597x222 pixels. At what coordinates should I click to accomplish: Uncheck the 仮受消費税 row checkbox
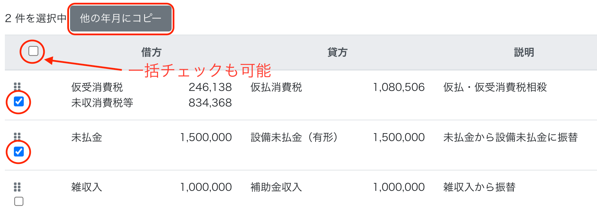pyautogui.click(x=19, y=102)
